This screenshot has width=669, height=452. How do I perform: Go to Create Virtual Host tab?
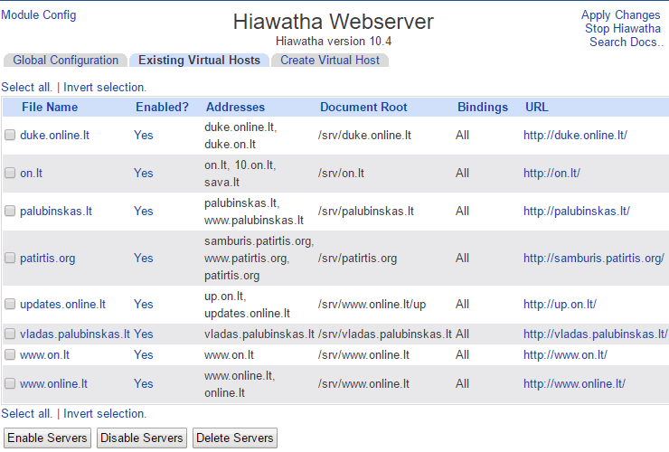coord(330,61)
